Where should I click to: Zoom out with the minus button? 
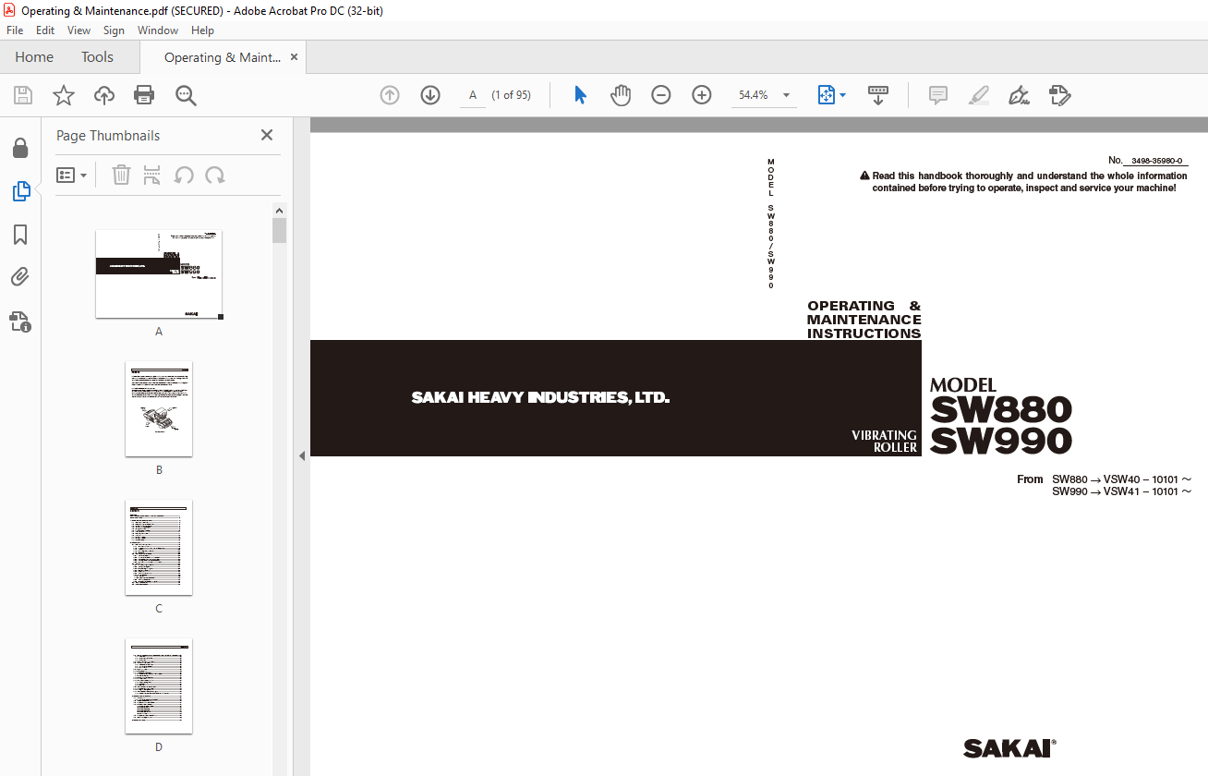(661, 95)
